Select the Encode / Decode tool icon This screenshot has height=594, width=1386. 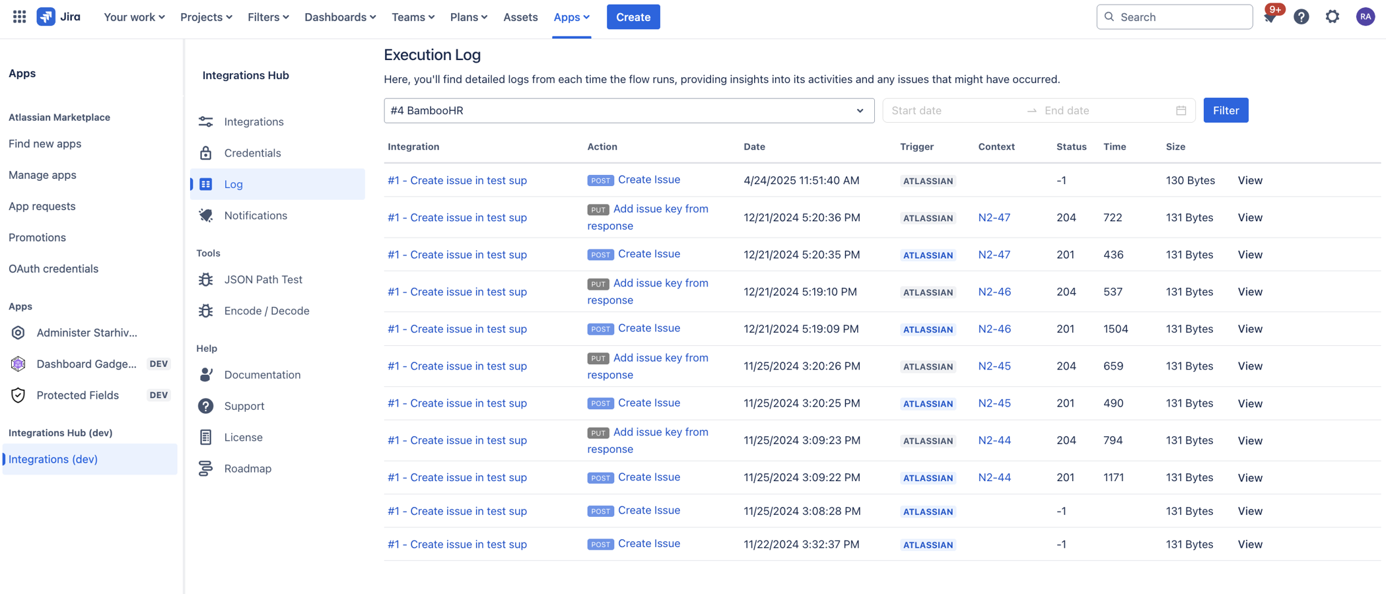[x=205, y=310]
